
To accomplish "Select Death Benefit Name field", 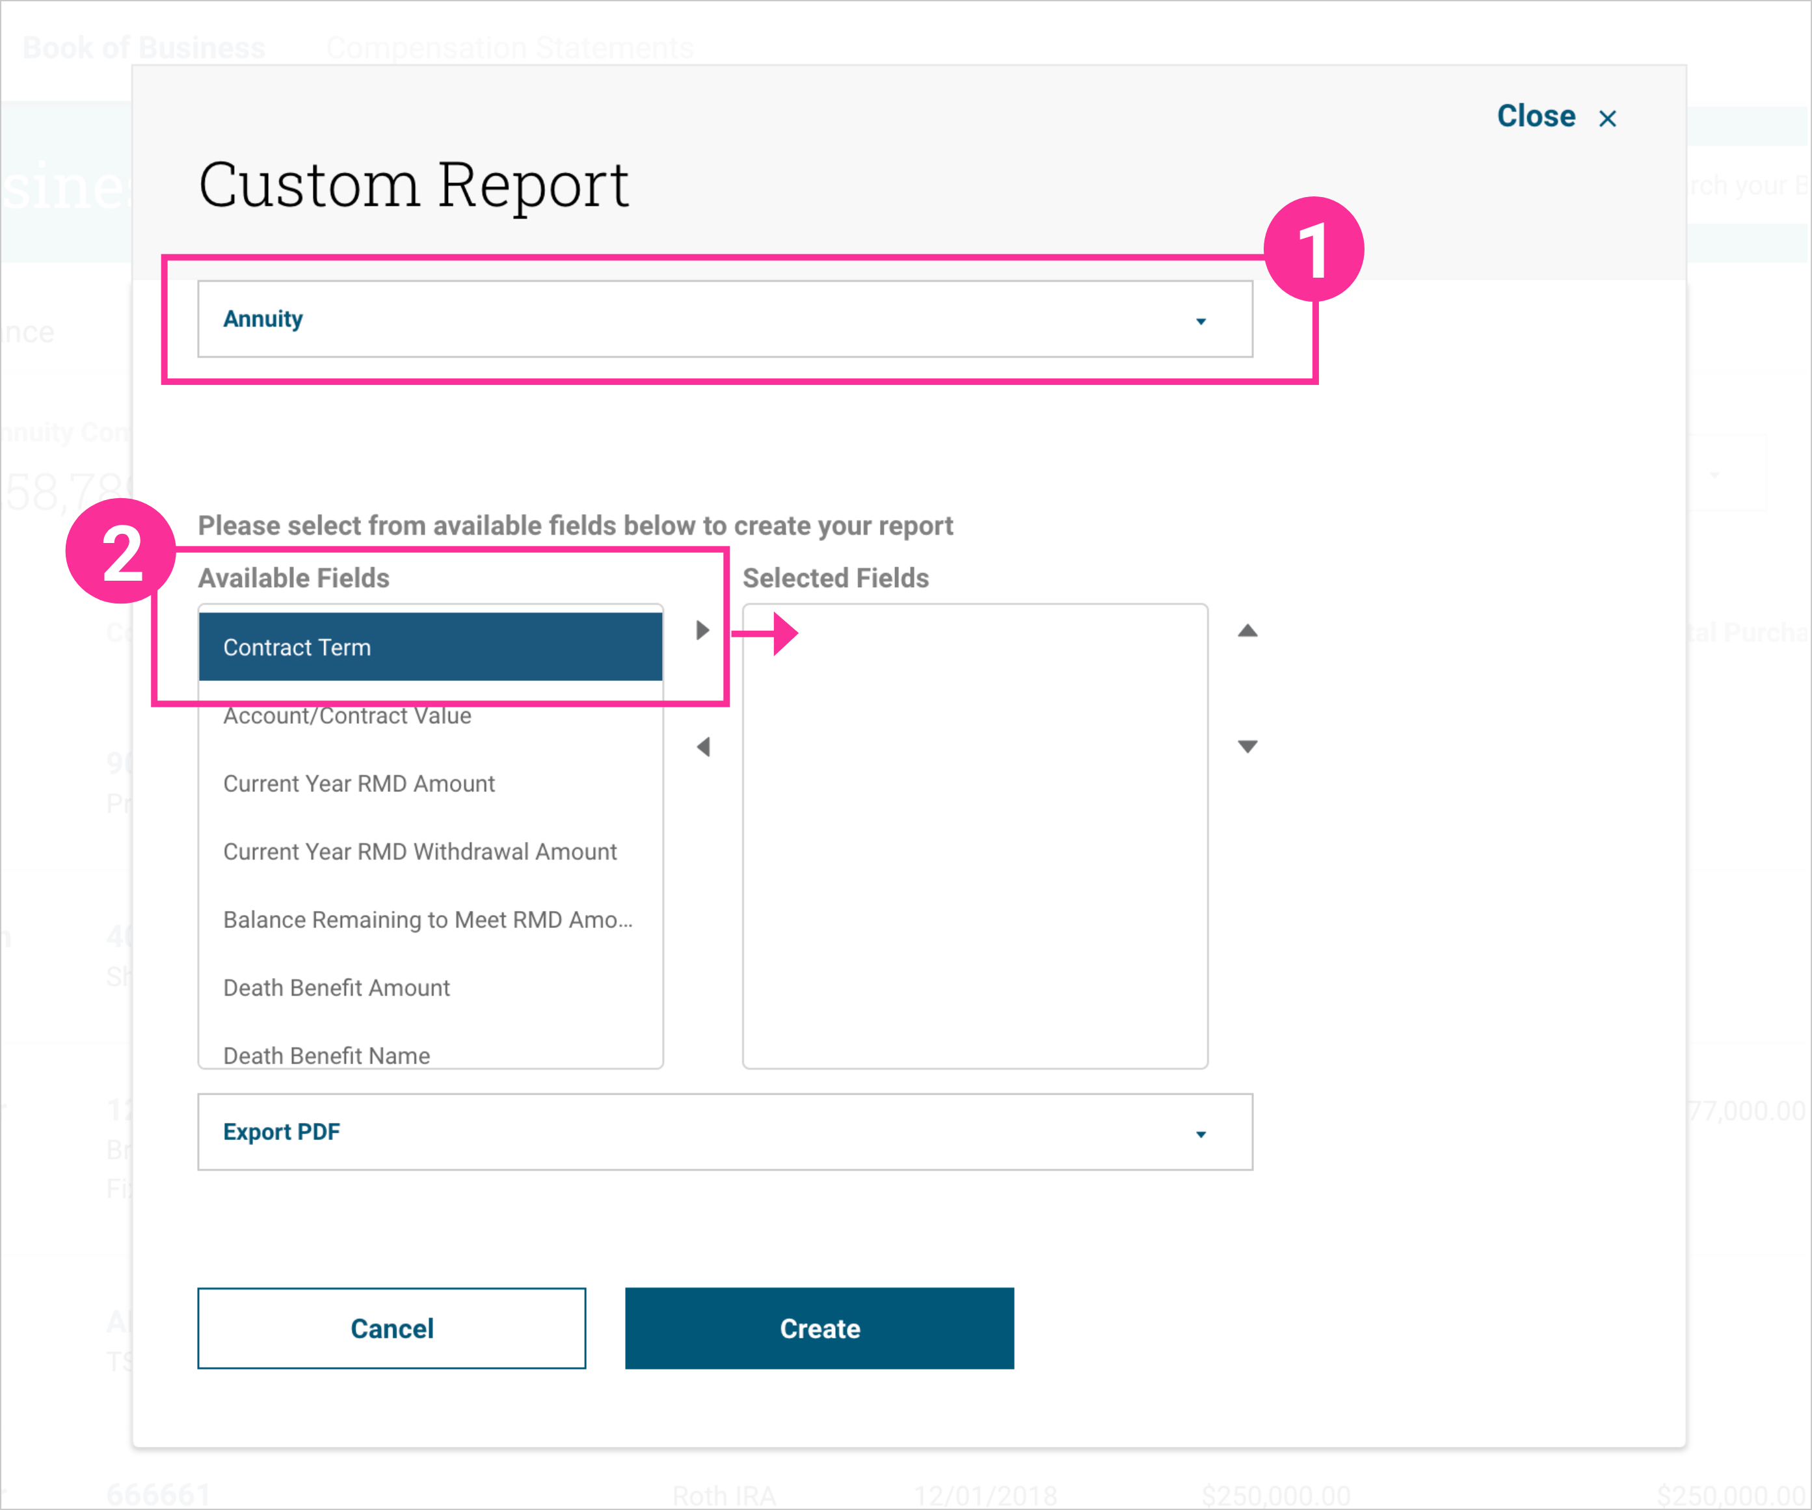I will (326, 1054).
